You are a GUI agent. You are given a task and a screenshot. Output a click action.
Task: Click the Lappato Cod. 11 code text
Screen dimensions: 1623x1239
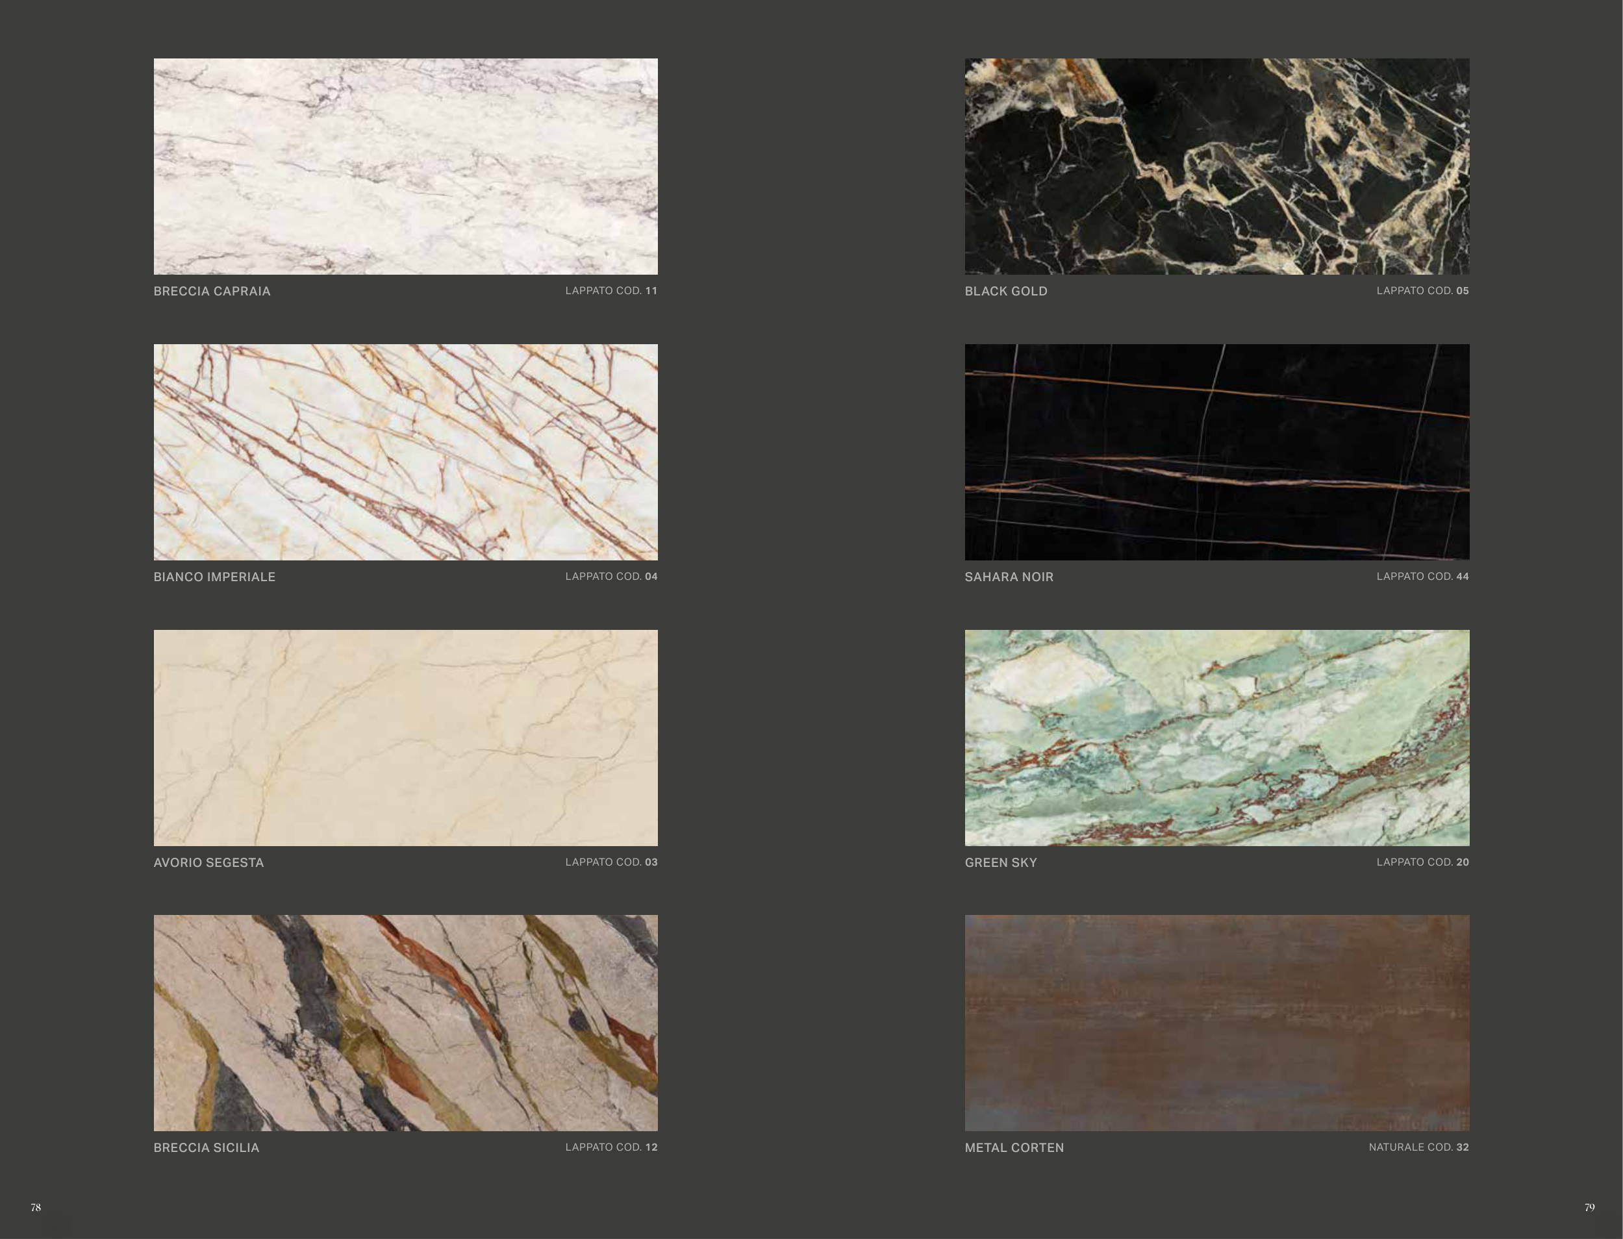pos(611,290)
